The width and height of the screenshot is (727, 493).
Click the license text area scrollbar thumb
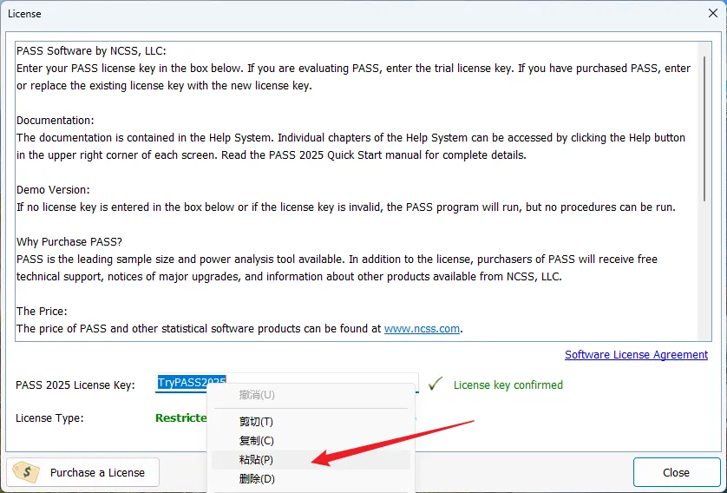704,129
